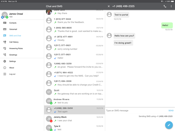Image resolution: width=175 pixels, height=131 pixels.
Task: Select the +1(496) 266-5450 Test again conversation
Action: 75,110
